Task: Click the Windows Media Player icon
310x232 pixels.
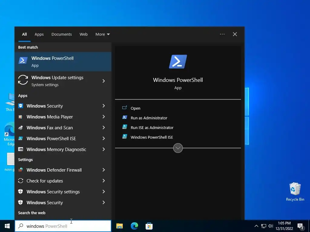Action: tap(20, 117)
